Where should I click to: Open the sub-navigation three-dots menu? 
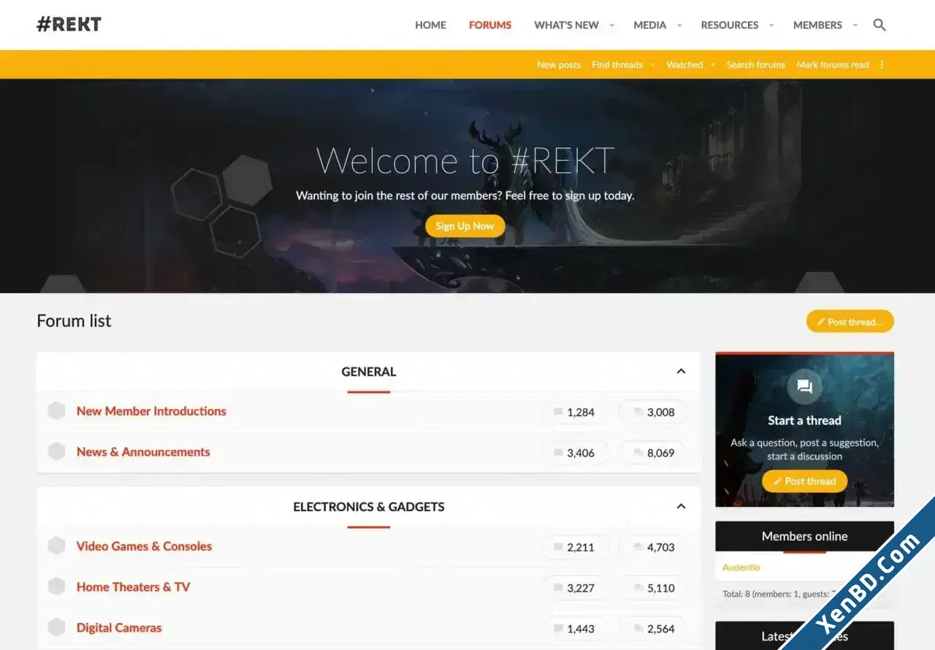[882, 65]
